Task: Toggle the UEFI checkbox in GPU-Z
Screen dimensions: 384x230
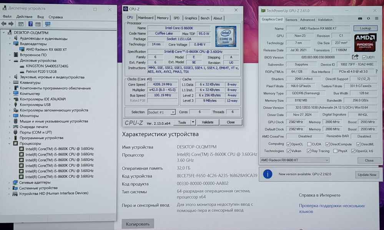Action: pos(364,57)
